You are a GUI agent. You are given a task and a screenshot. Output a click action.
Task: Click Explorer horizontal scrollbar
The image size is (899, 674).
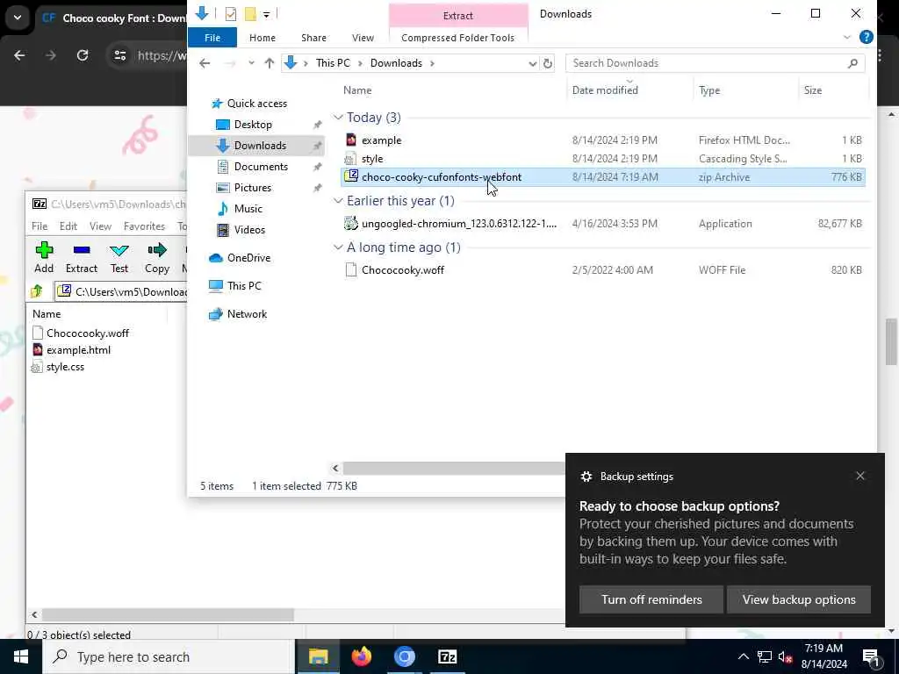(454, 469)
